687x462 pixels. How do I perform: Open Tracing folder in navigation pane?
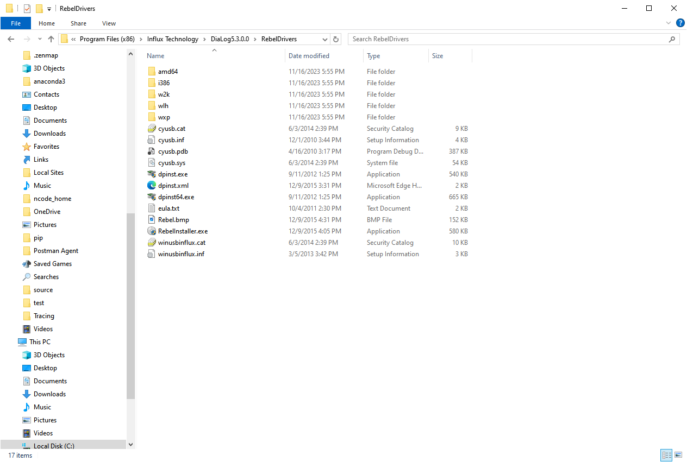44,316
